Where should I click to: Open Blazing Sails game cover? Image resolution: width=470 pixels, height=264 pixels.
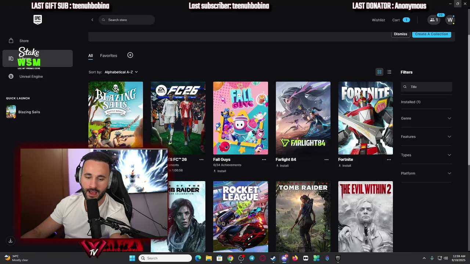click(116, 115)
